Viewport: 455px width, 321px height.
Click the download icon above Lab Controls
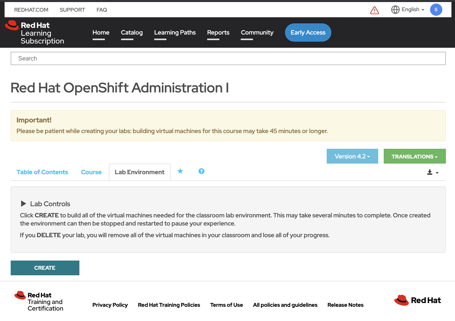(430, 172)
